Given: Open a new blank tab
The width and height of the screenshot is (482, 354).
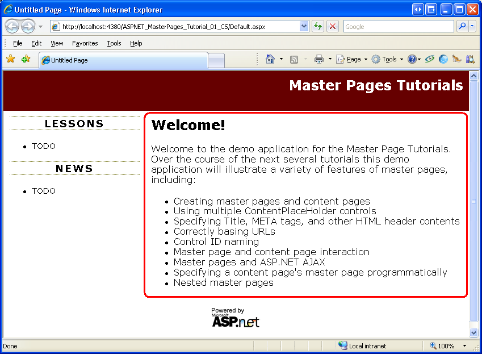Looking at the screenshot, I should coord(216,60).
